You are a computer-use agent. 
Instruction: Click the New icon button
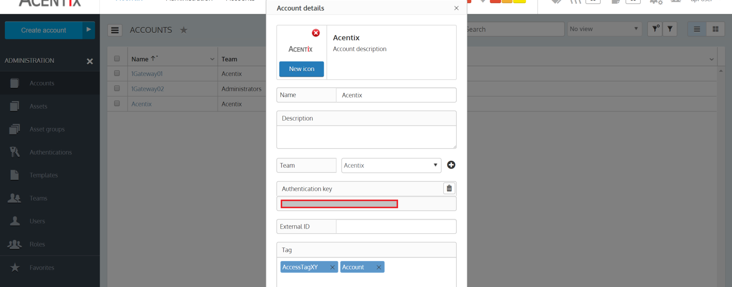pos(301,69)
